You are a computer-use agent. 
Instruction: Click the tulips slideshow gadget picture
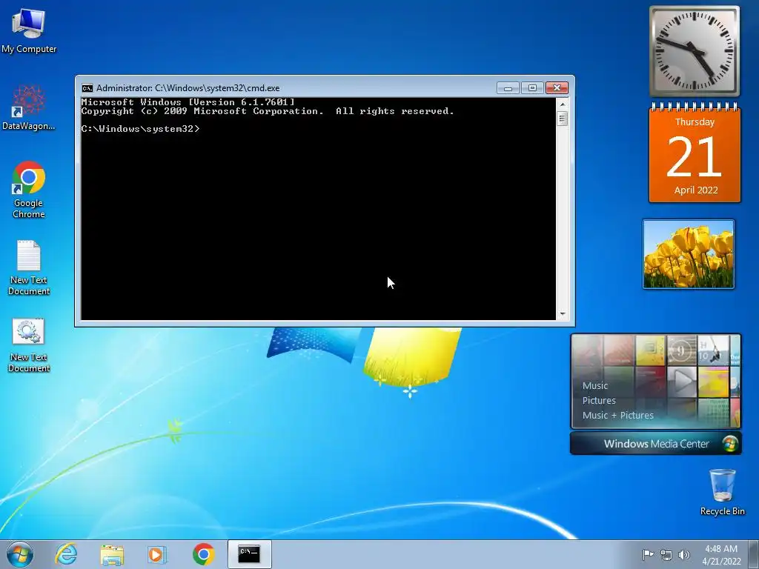(x=689, y=254)
